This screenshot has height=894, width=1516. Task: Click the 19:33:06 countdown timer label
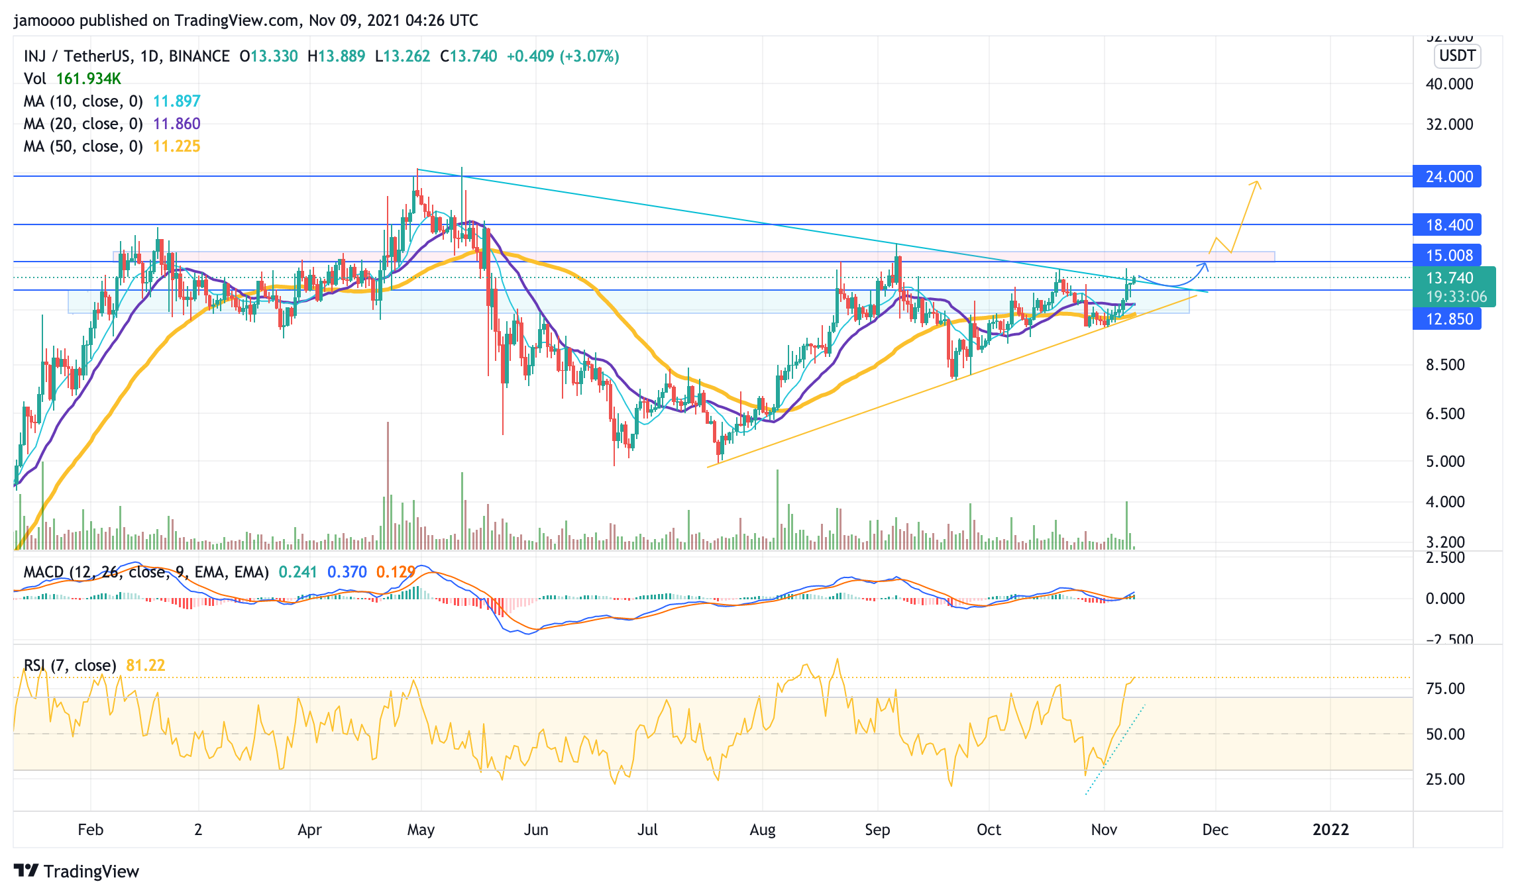click(1456, 297)
